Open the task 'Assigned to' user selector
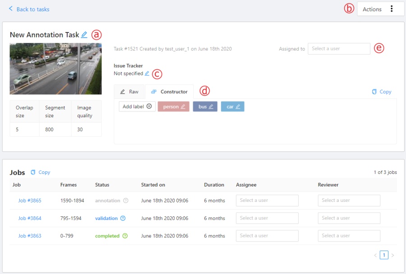 click(339, 49)
